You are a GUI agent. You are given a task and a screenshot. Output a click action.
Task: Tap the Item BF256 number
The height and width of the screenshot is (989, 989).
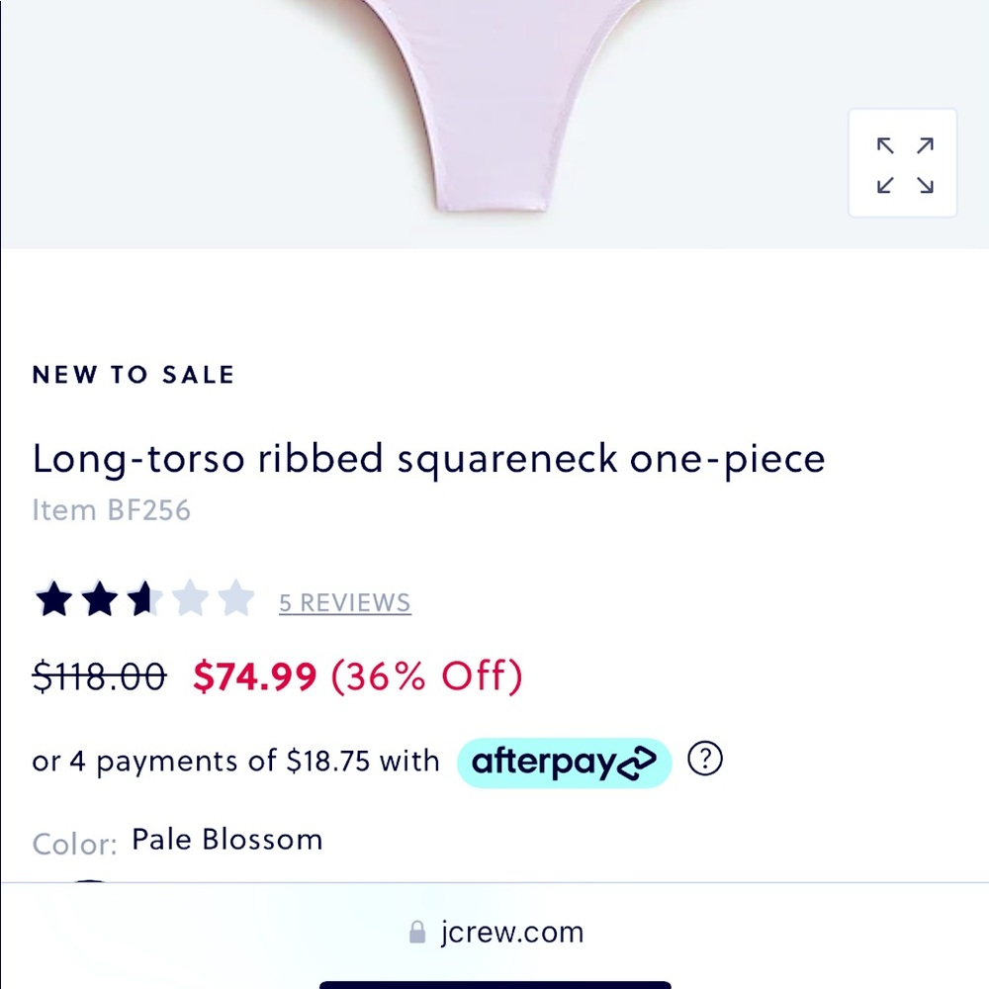(x=111, y=510)
